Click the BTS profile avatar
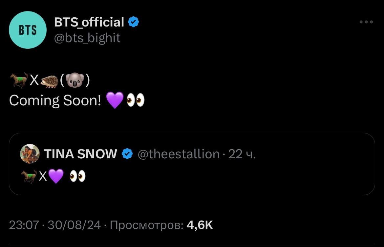The image size is (384, 247). [28, 30]
